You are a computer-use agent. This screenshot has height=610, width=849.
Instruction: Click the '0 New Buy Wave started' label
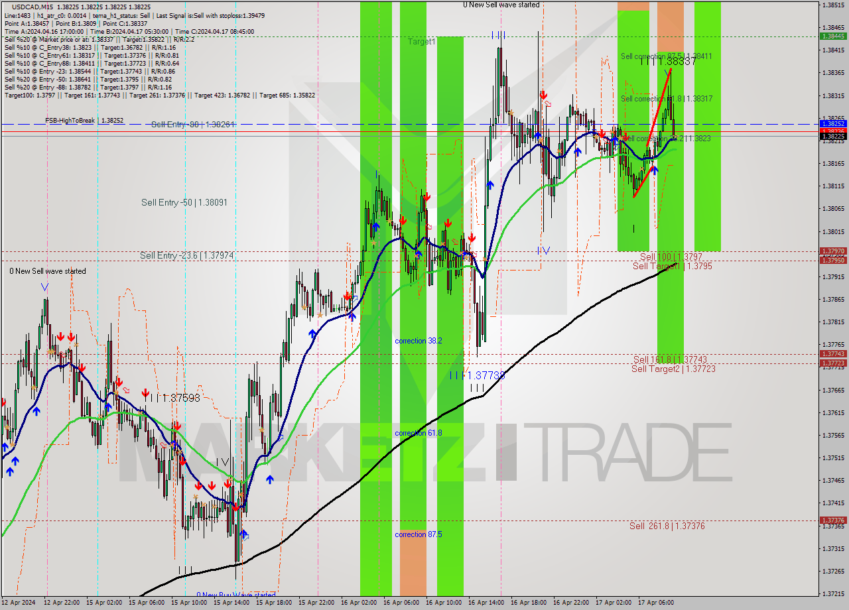236,595
